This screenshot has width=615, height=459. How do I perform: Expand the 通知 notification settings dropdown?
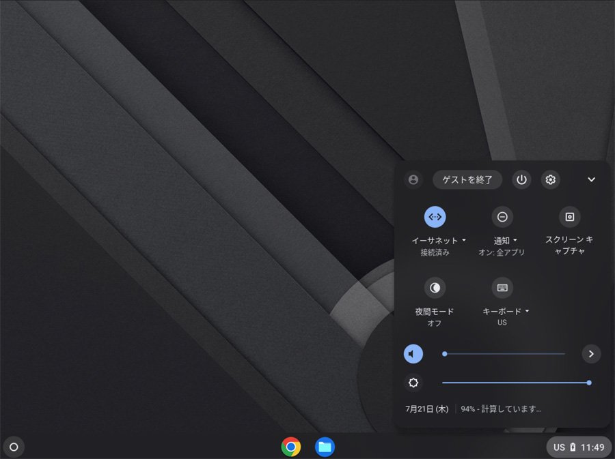point(505,241)
